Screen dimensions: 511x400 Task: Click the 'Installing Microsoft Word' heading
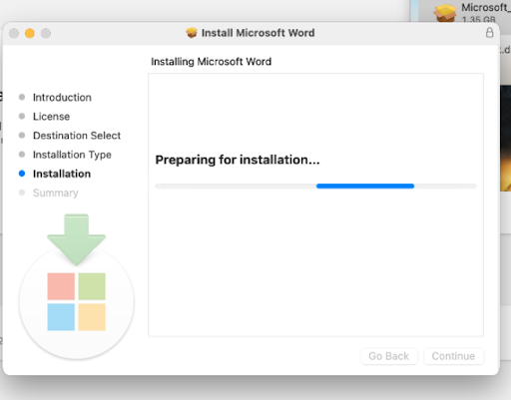[211, 62]
